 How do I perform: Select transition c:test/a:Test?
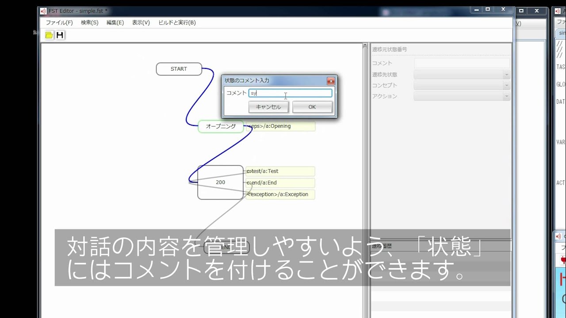(280, 171)
